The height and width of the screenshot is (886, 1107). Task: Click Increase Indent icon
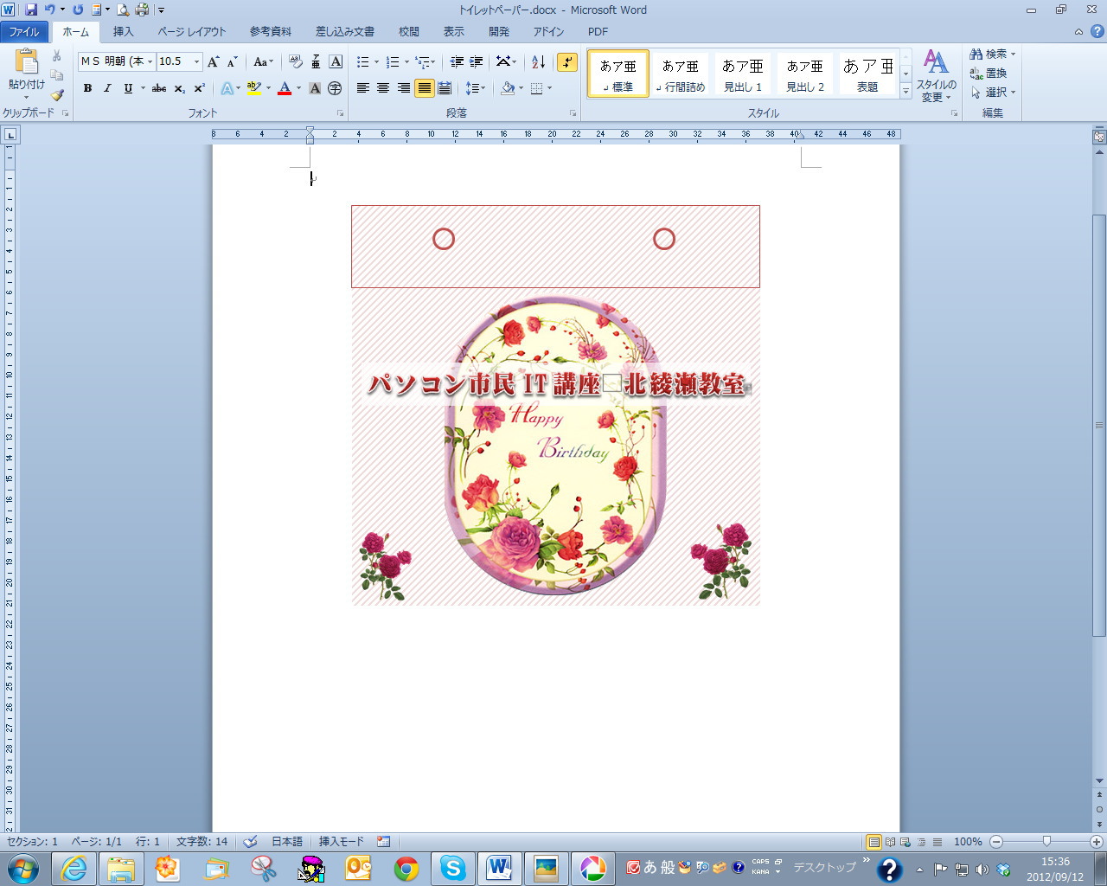coord(476,61)
